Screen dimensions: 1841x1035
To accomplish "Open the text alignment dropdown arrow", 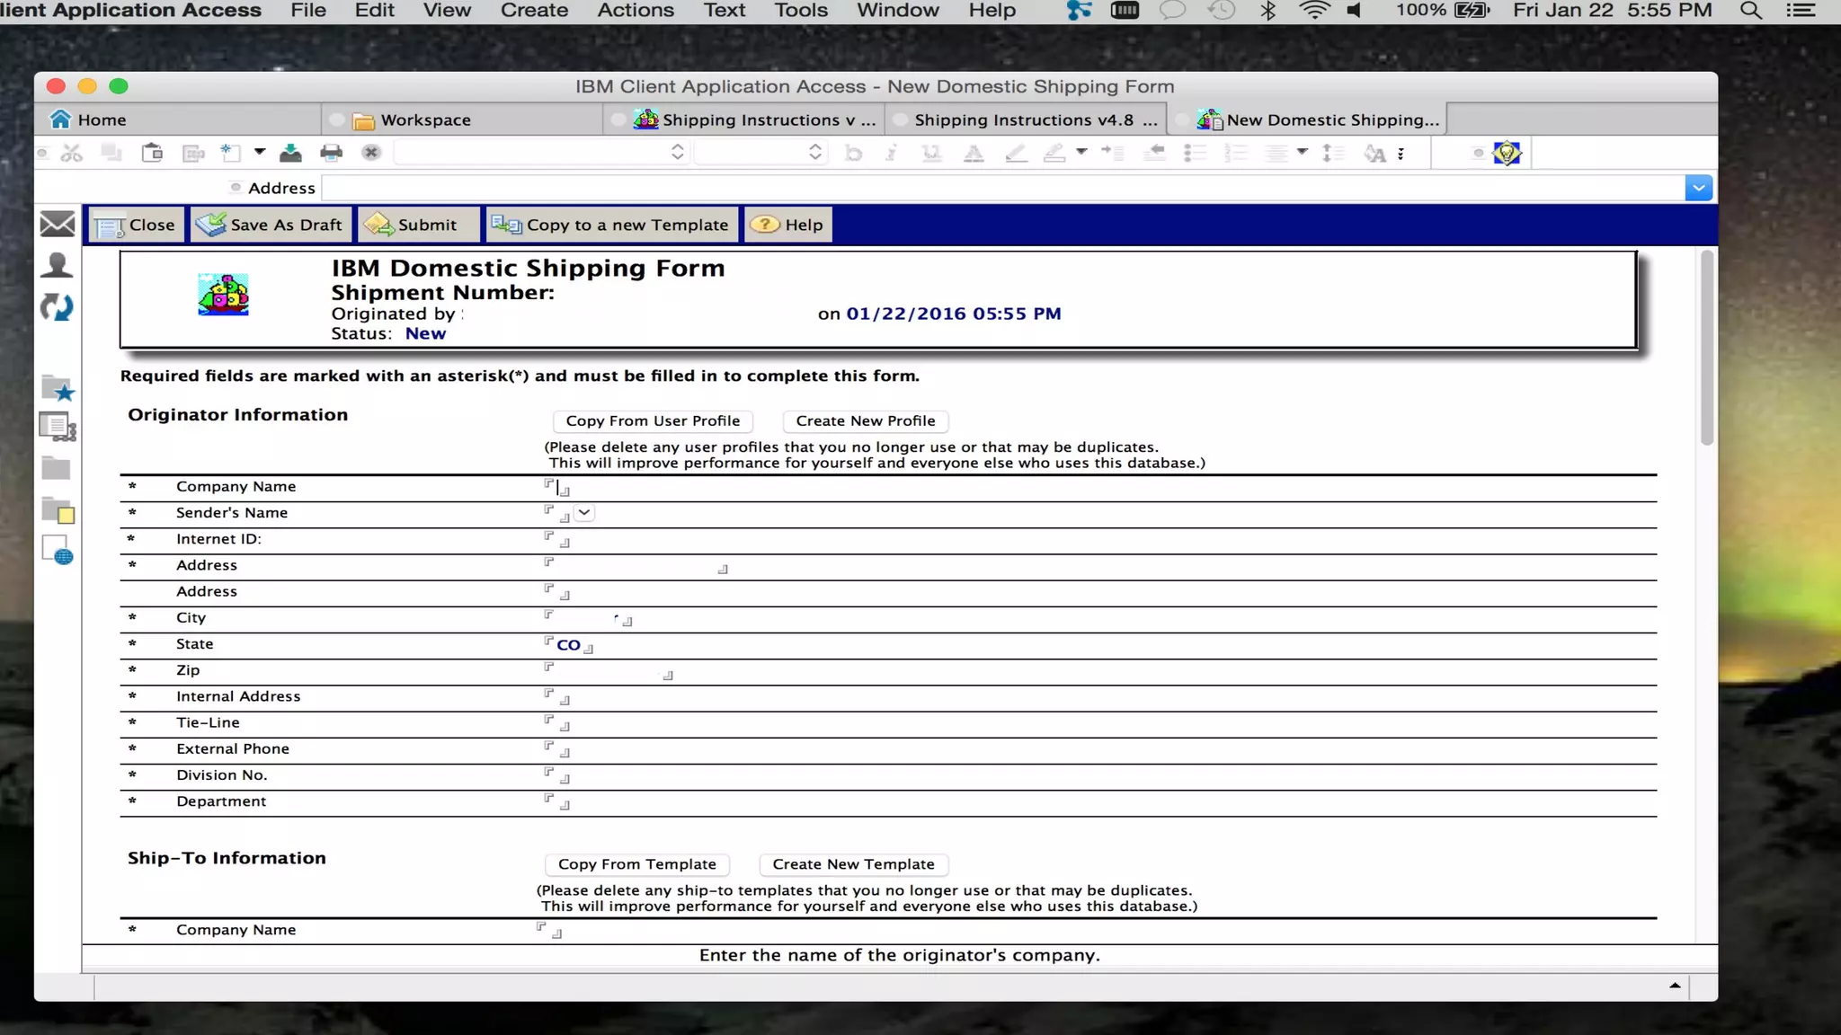I will coord(1302,152).
